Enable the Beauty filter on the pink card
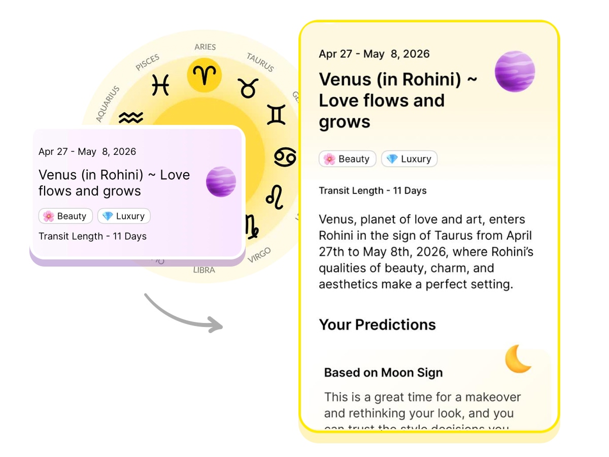The width and height of the screenshot is (609, 457). pyautogui.click(x=65, y=216)
